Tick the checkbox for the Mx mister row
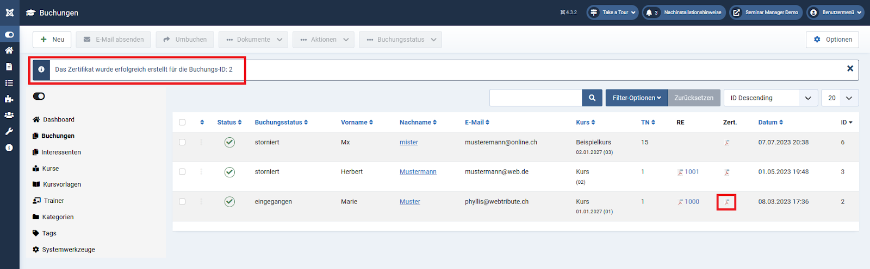The image size is (870, 269). [182, 142]
